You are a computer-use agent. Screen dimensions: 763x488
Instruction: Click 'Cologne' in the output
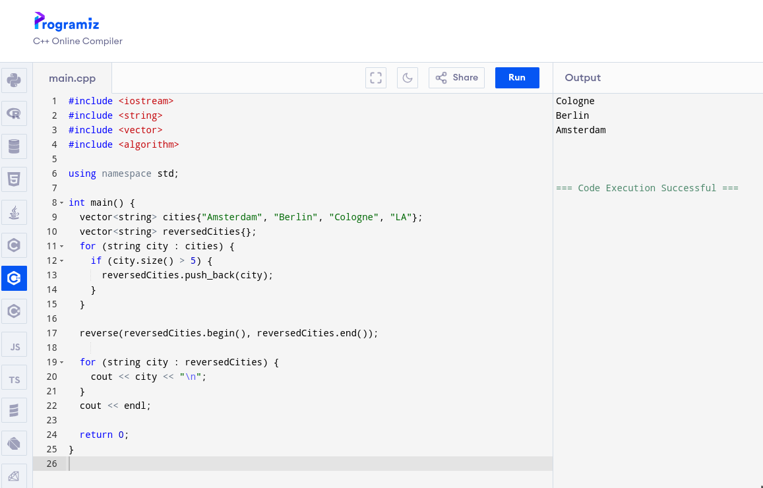(x=575, y=101)
